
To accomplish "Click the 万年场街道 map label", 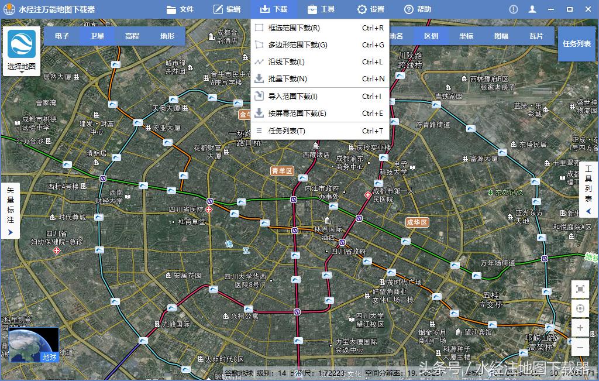I will pyautogui.click(x=498, y=263).
